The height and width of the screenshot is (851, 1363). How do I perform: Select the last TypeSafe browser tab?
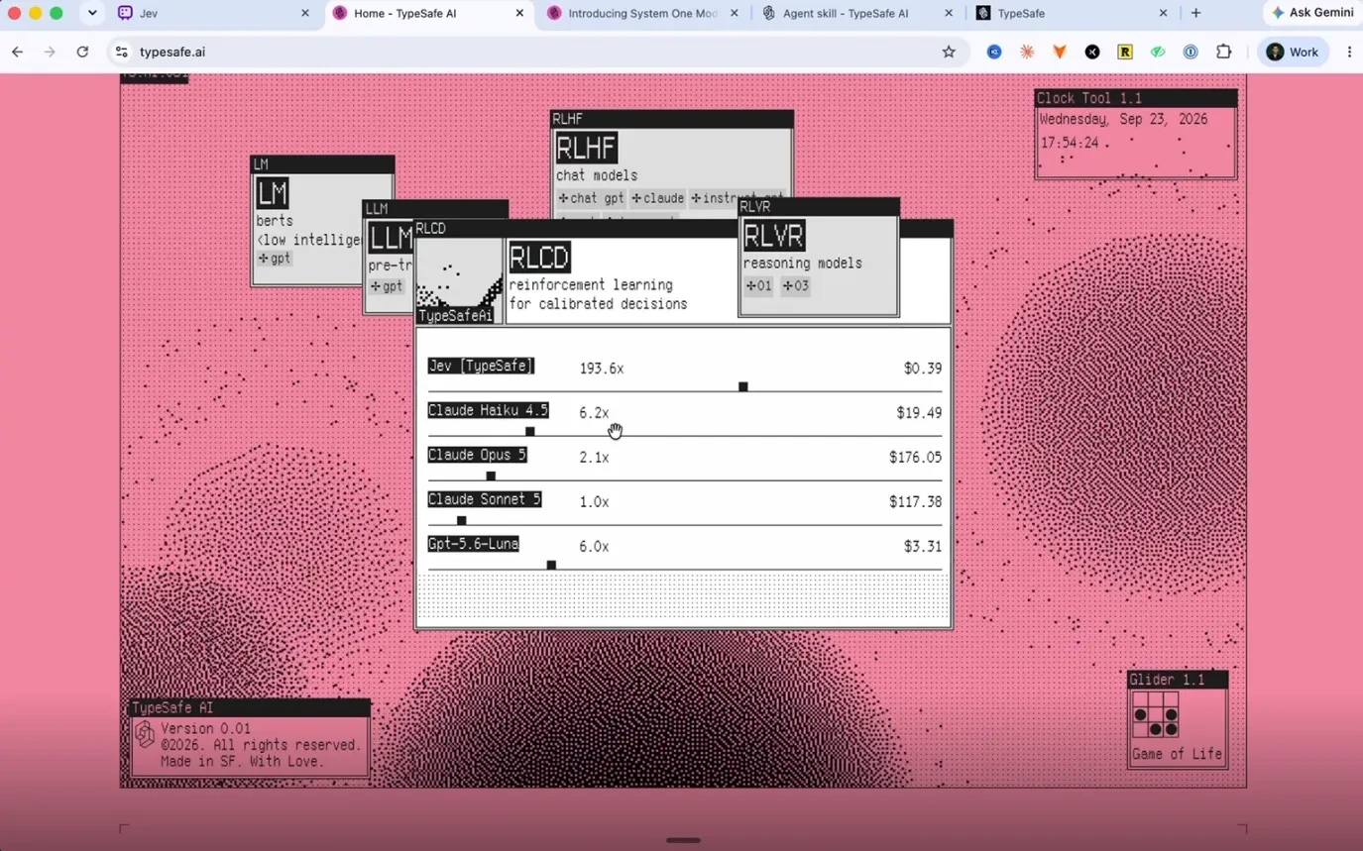[1074, 13]
